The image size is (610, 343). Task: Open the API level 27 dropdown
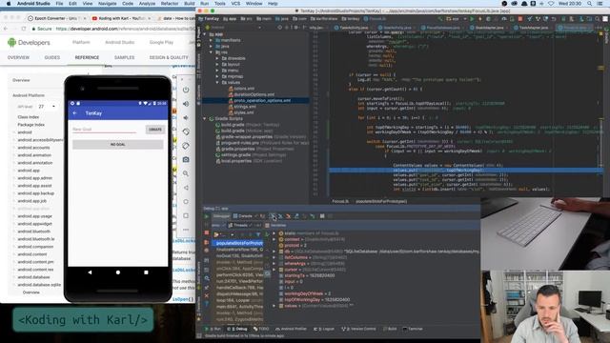pos(47,106)
